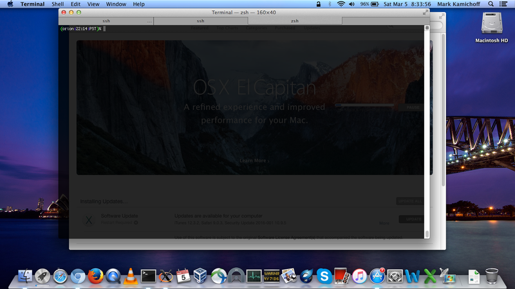The height and width of the screenshot is (289, 515).
Task: Open the Edit menu
Action: click(x=75, y=4)
